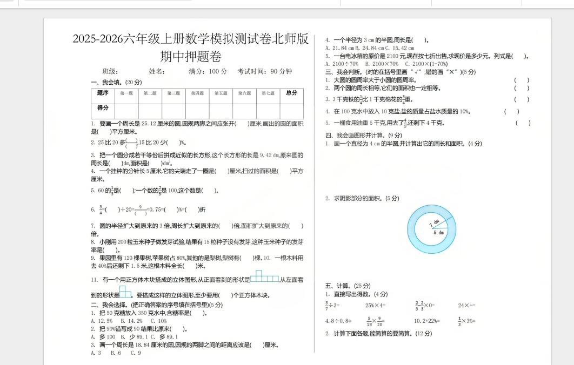Click the blue ring diagram with 7 dm radius
Viewport: 574px width, 365px height.
click(x=432, y=229)
